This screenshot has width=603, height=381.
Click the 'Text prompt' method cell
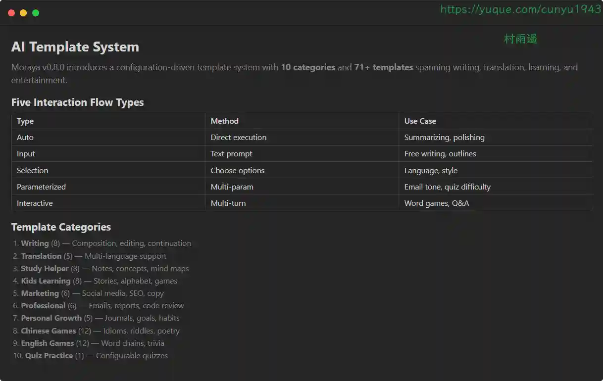(231, 154)
